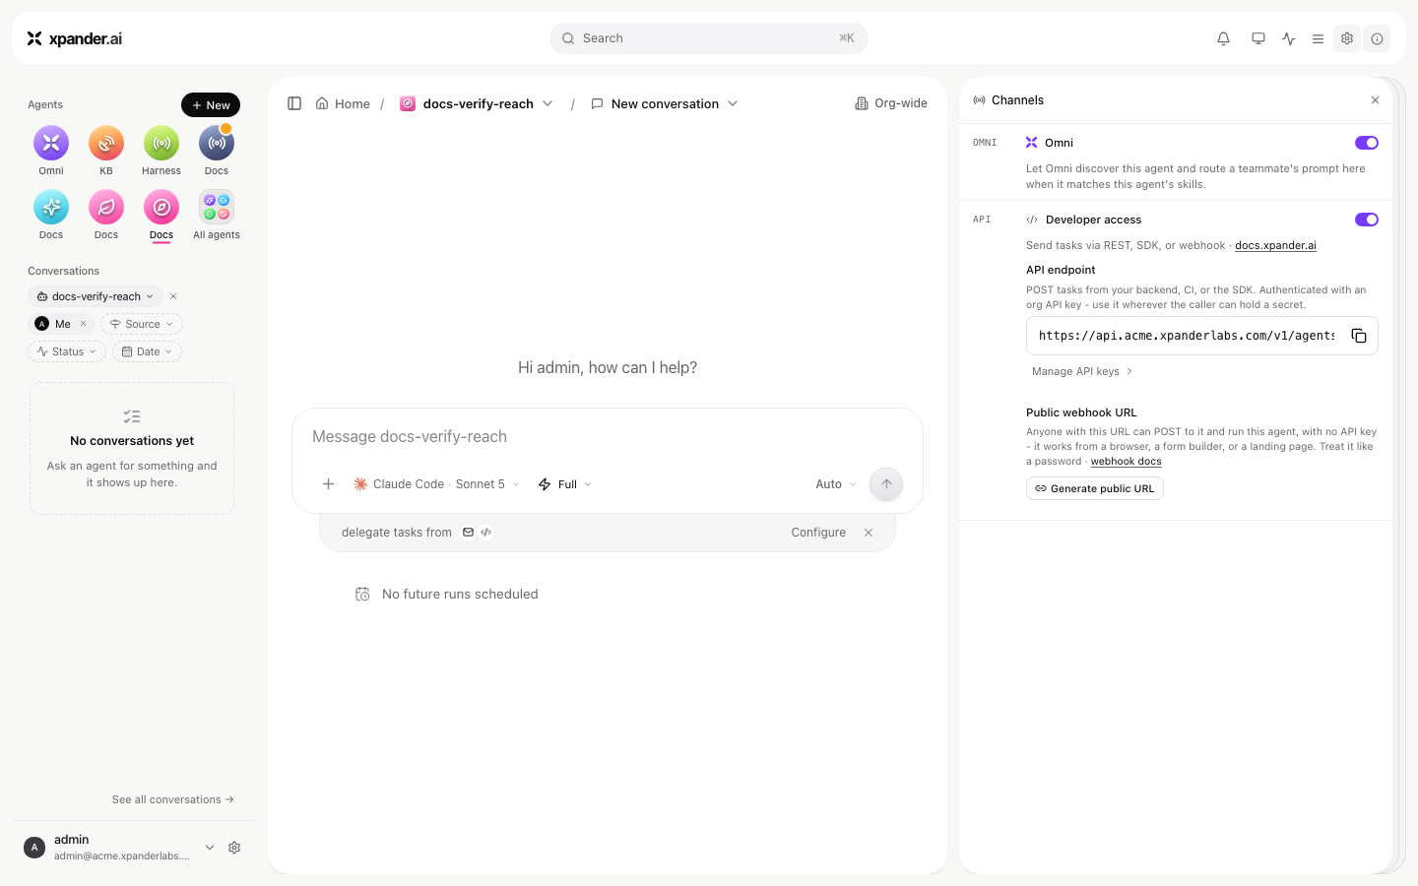Toggle the Developer access switch
This screenshot has height=886, width=1418.
[1367, 220]
